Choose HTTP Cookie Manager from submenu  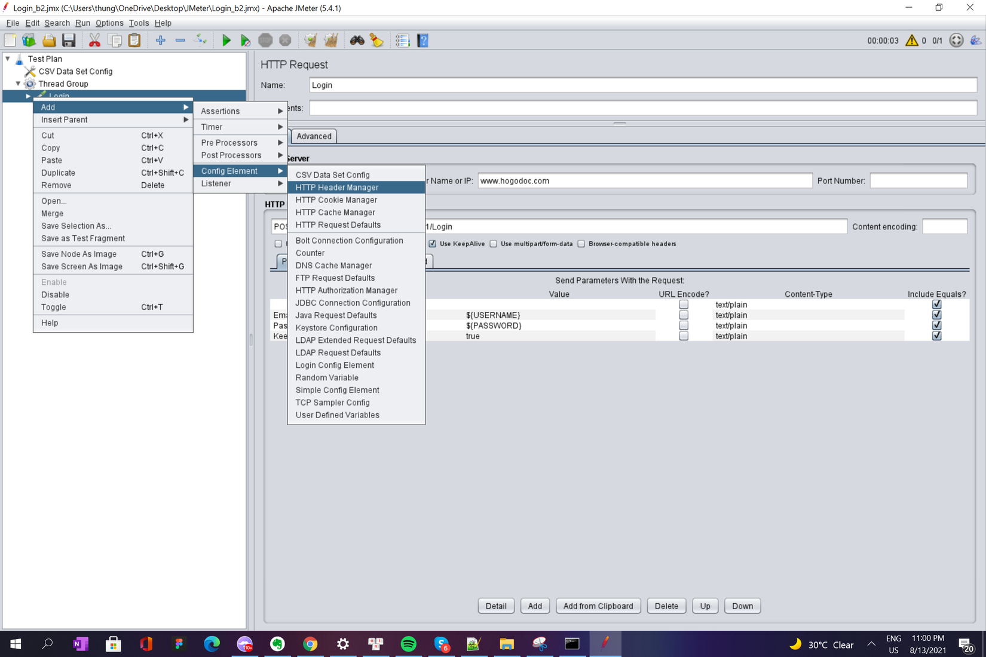[x=336, y=200]
